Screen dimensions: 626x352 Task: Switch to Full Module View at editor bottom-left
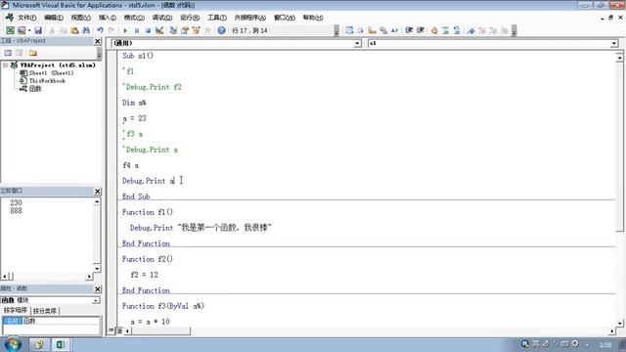click(119, 330)
